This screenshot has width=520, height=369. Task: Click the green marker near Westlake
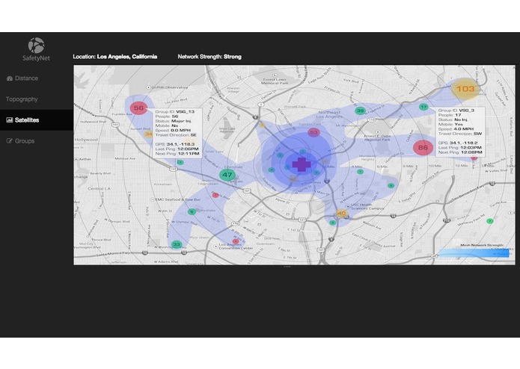pos(192,212)
